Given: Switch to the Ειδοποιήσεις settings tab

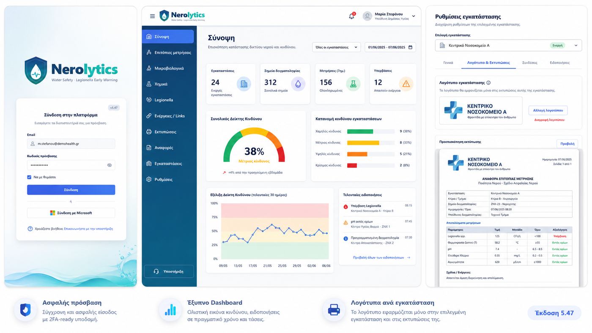Looking at the screenshot, I should pos(559,63).
